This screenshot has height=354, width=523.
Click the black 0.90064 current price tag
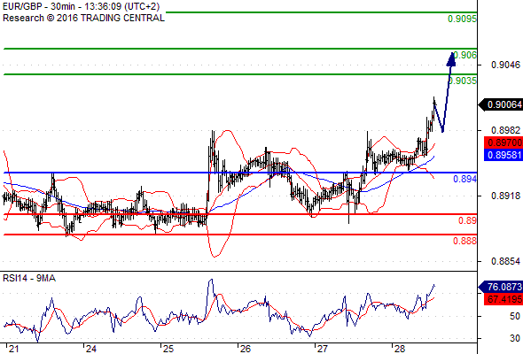pos(501,105)
